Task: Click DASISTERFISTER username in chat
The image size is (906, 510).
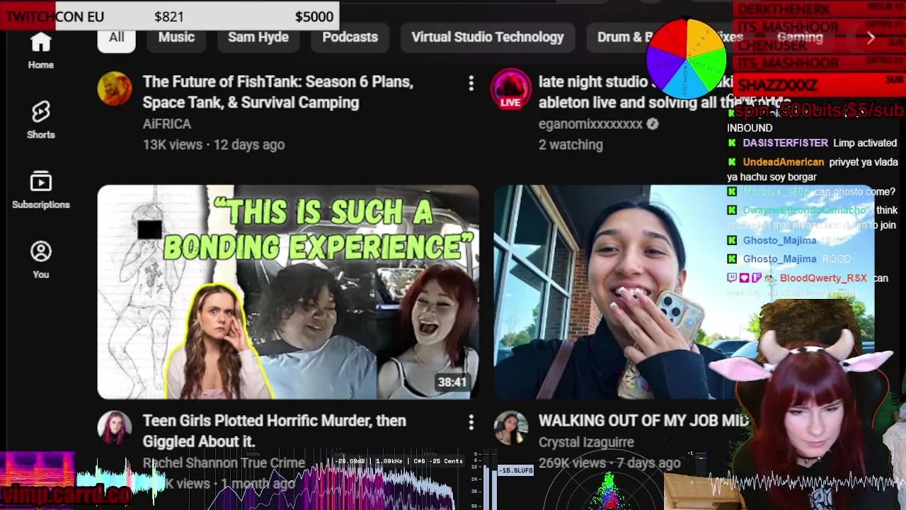Action: (x=785, y=143)
